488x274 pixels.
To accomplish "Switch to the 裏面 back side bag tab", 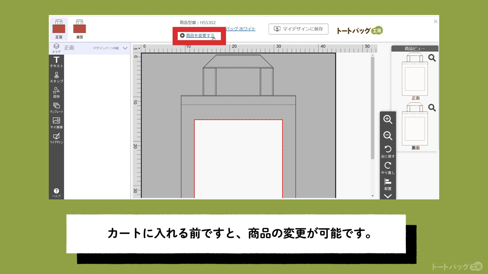I will 80,29.
